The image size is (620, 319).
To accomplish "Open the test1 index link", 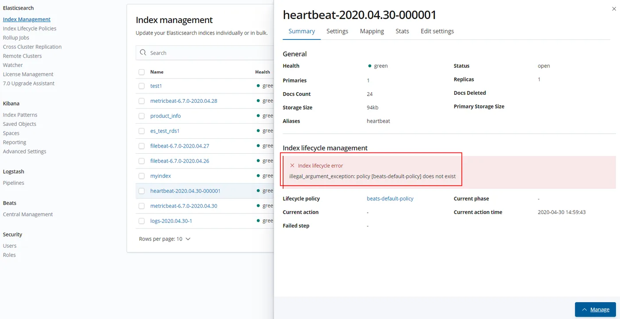I will (x=156, y=86).
